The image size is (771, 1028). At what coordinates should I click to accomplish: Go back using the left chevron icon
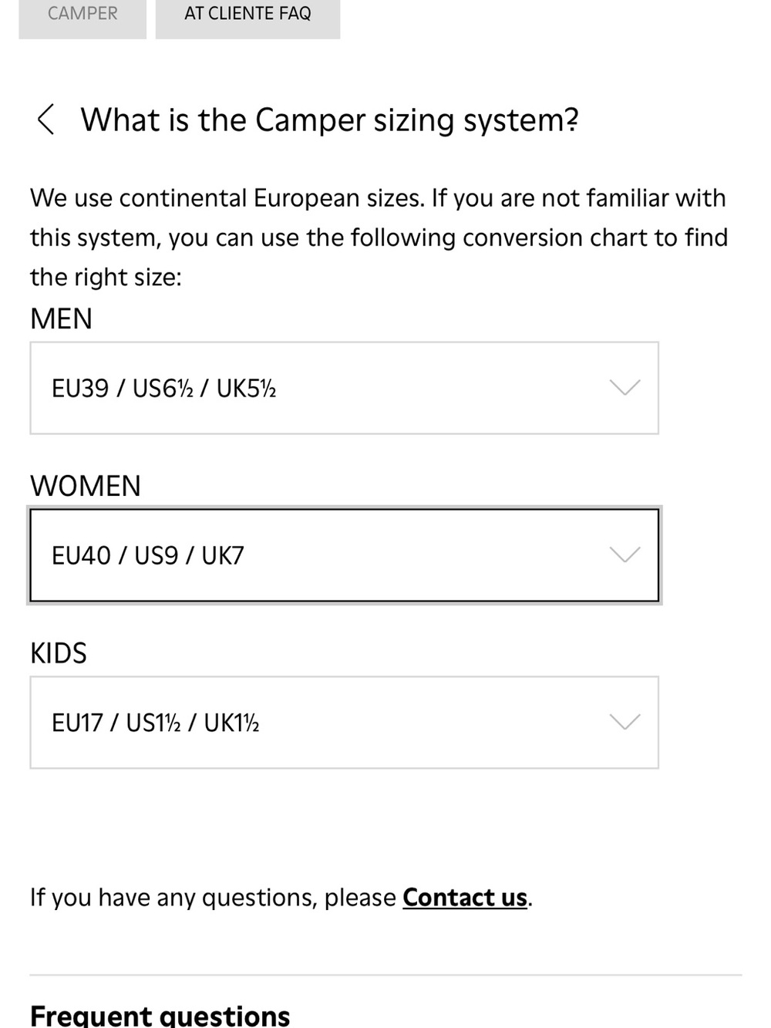pyautogui.click(x=45, y=120)
